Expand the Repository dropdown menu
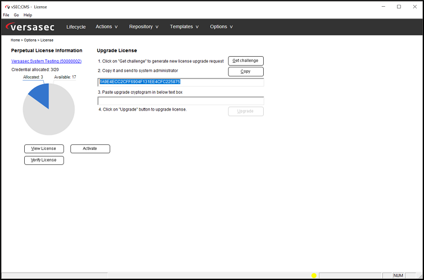Screen dimensions: 424x280 143,27
